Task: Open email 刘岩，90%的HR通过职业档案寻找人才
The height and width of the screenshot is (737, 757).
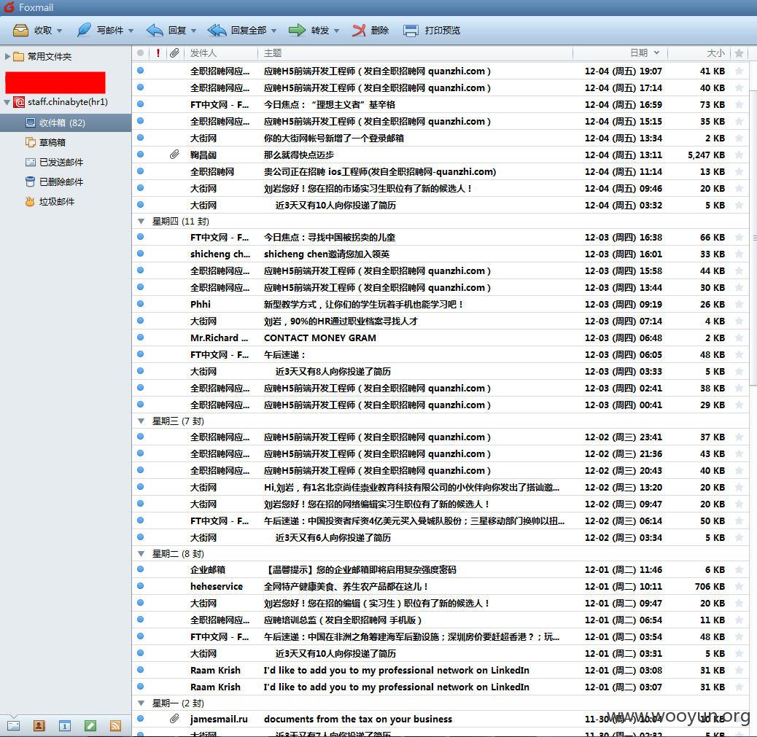Action: [440, 321]
